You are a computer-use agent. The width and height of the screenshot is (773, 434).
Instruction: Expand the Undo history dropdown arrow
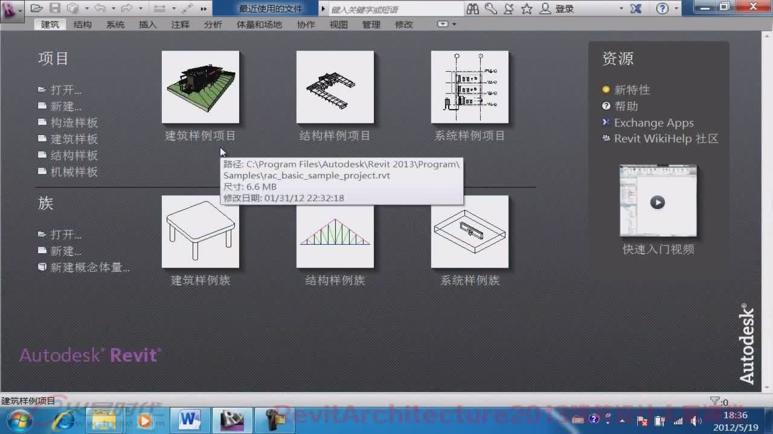point(113,8)
